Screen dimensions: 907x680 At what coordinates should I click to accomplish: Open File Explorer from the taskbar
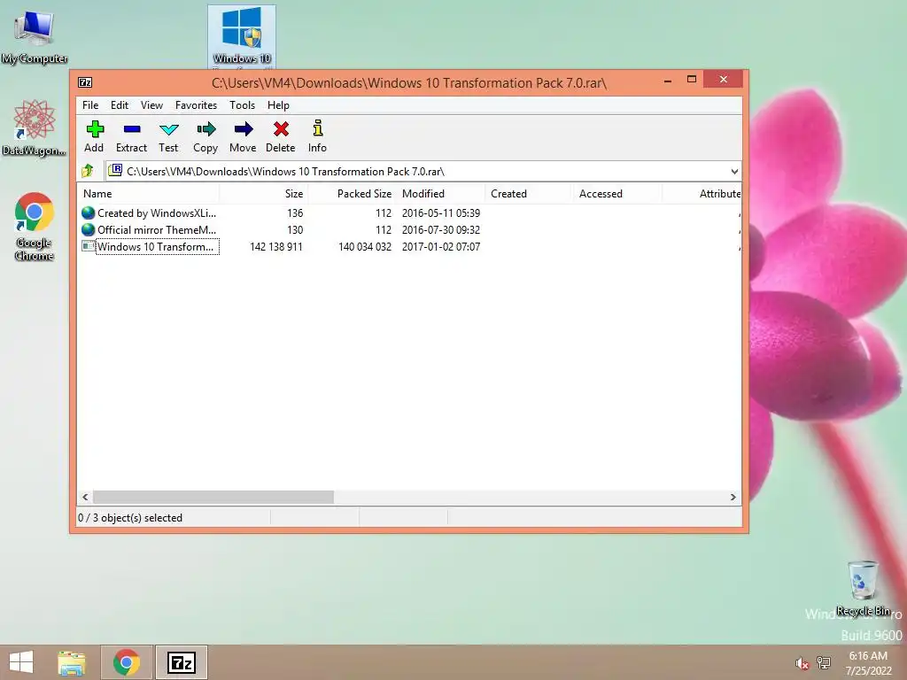coord(72,662)
